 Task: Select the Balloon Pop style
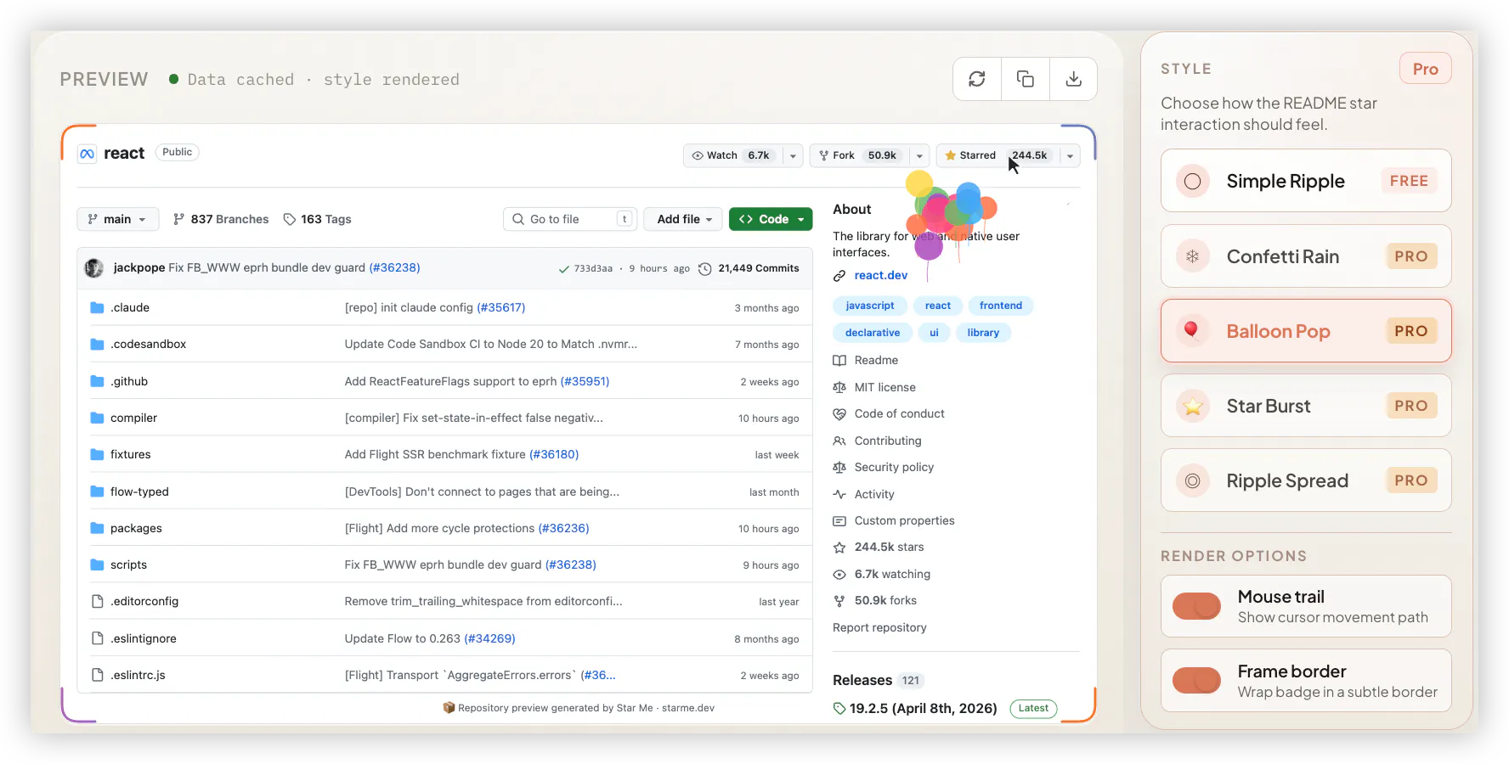[x=1306, y=331]
